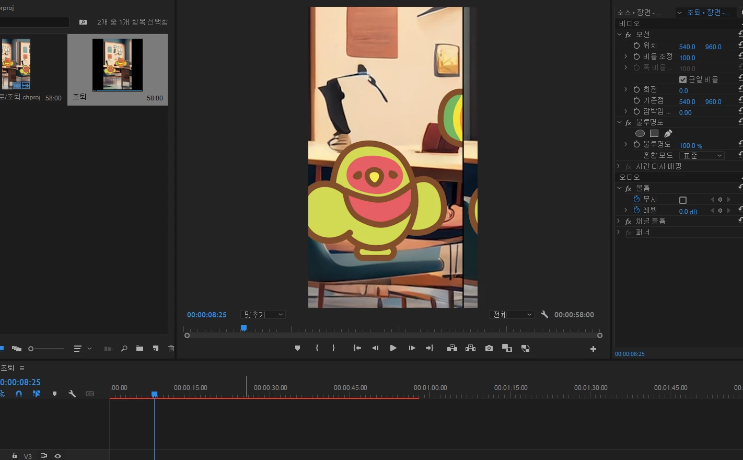Toggle V3 sync lock
The width and height of the screenshot is (743, 460).
pyautogui.click(x=43, y=456)
